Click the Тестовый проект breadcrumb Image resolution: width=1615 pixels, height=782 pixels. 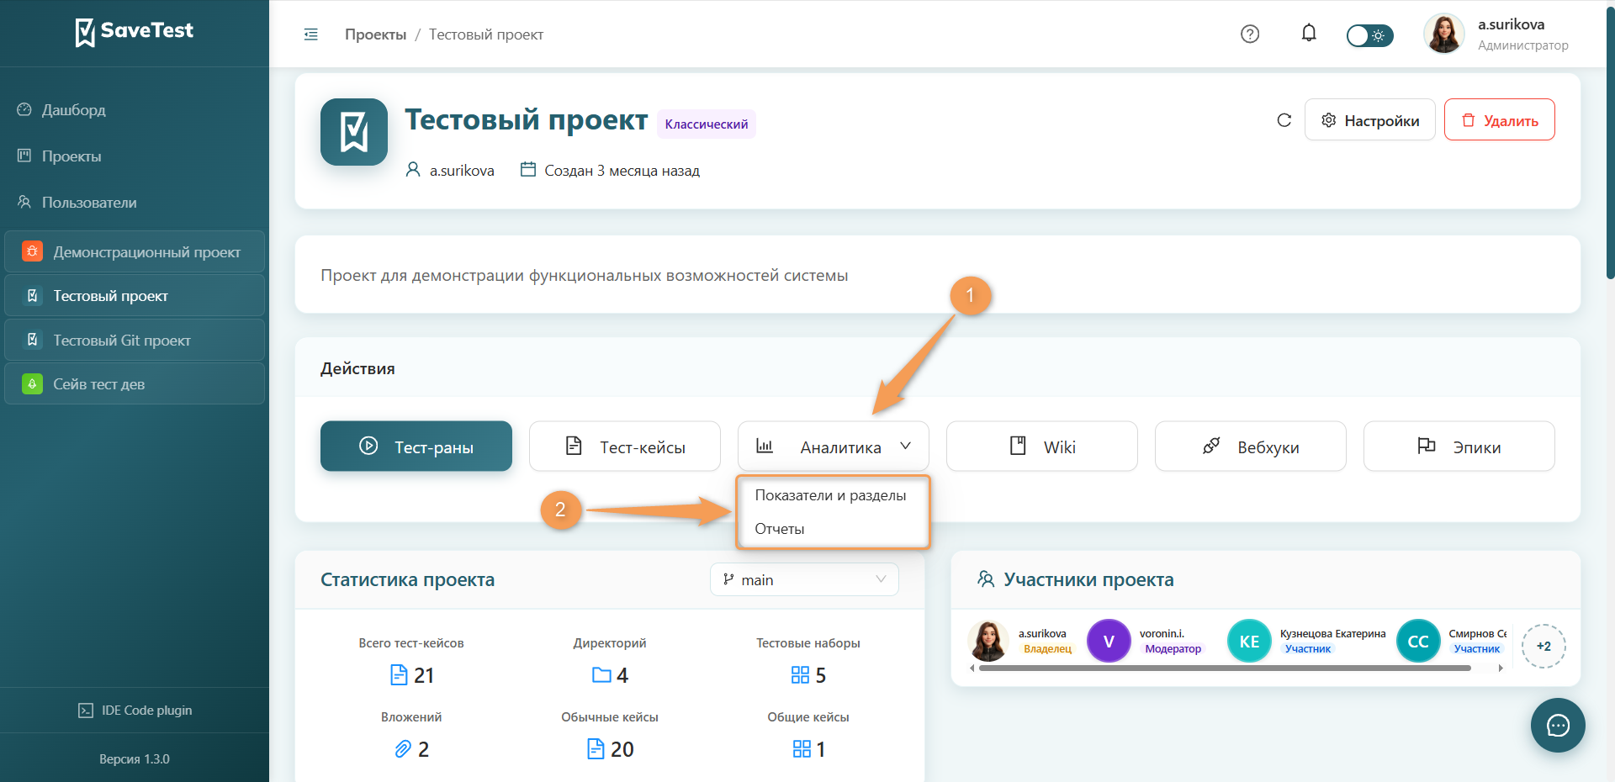486,34
